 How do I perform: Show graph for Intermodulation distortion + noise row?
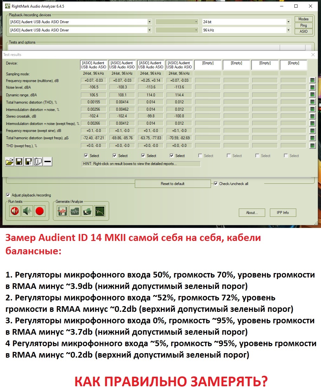312,109
